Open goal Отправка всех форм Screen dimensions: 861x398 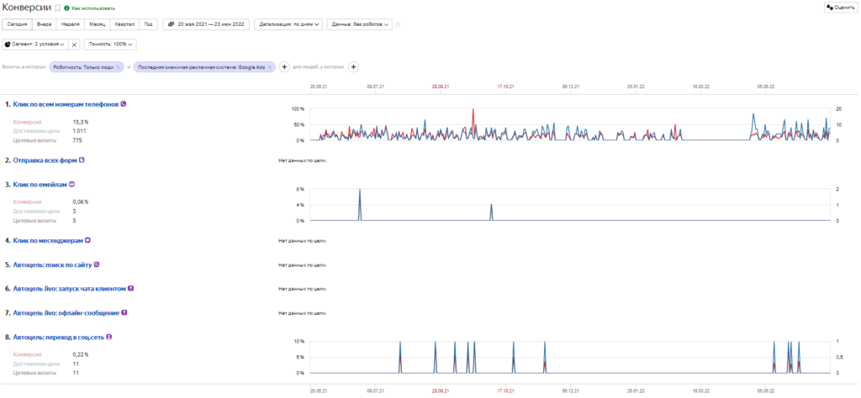[x=45, y=160]
